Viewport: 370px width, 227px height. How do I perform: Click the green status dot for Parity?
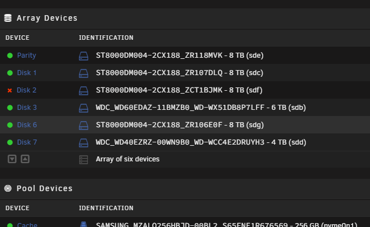[10, 55]
